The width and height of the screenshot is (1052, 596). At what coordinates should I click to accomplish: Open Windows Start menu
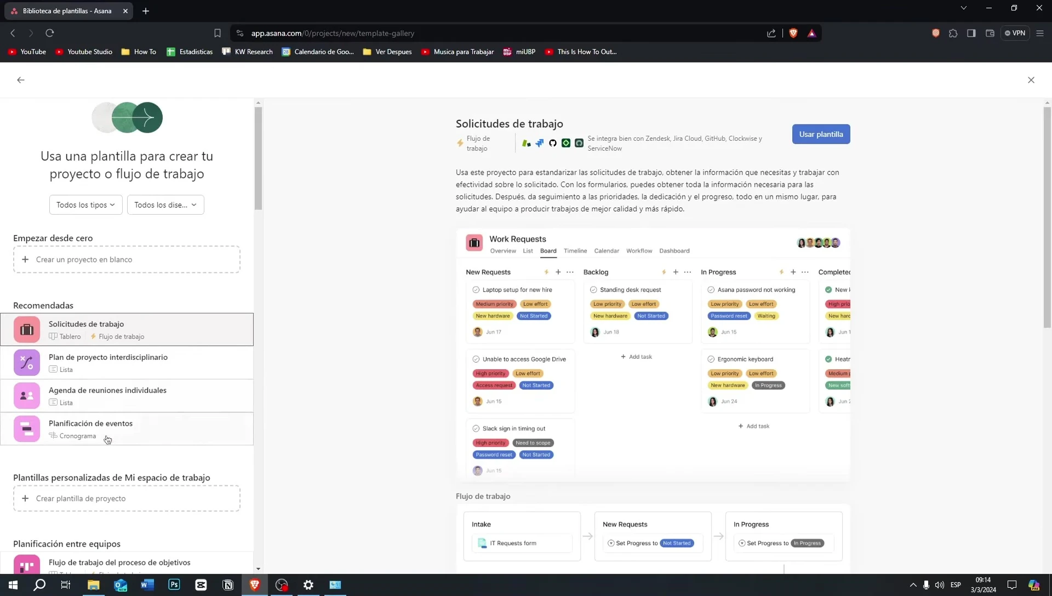(x=13, y=585)
